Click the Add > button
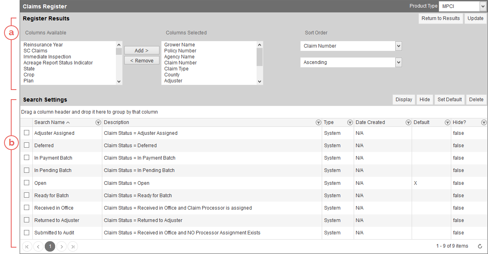The image size is (488, 254). pos(141,50)
